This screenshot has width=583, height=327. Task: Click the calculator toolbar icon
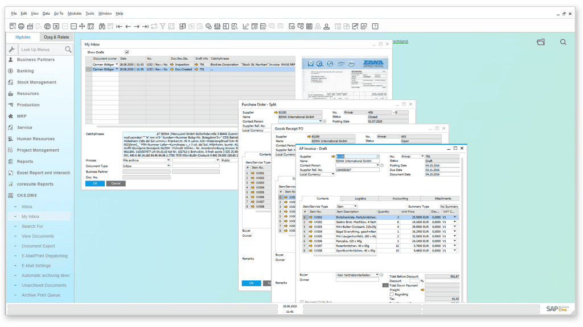coord(309,26)
